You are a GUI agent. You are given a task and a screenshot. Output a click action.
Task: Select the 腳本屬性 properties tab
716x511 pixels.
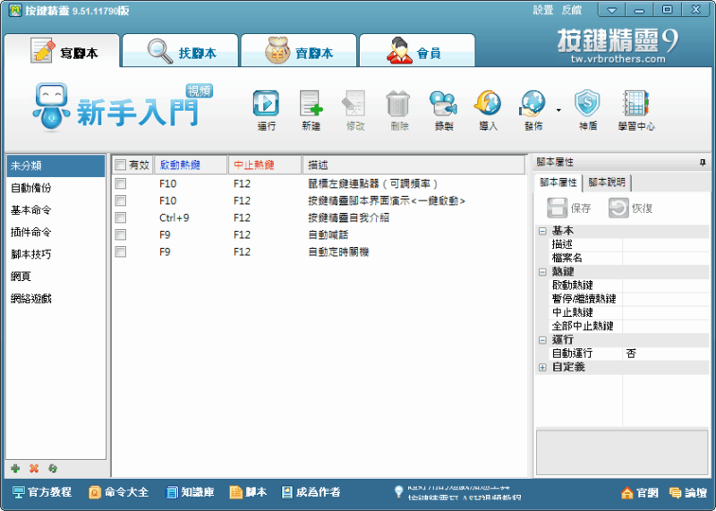click(558, 183)
